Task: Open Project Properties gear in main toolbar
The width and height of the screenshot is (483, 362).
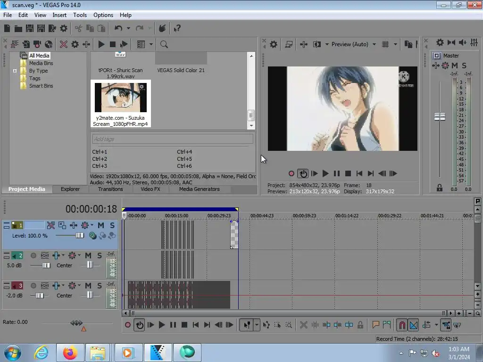Action: coord(64,29)
